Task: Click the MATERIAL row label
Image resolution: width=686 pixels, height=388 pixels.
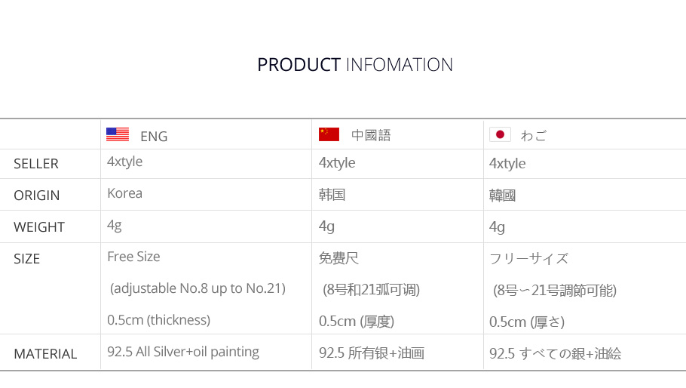Action: click(x=45, y=354)
